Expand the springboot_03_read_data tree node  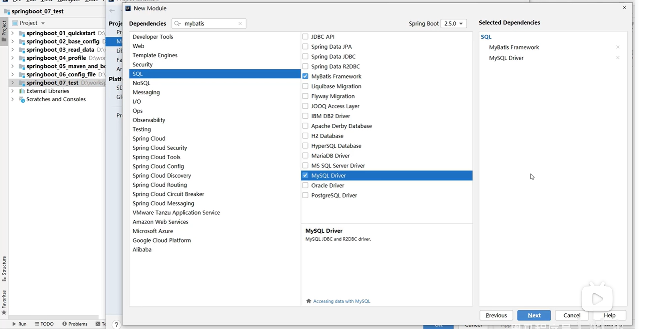tap(13, 50)
